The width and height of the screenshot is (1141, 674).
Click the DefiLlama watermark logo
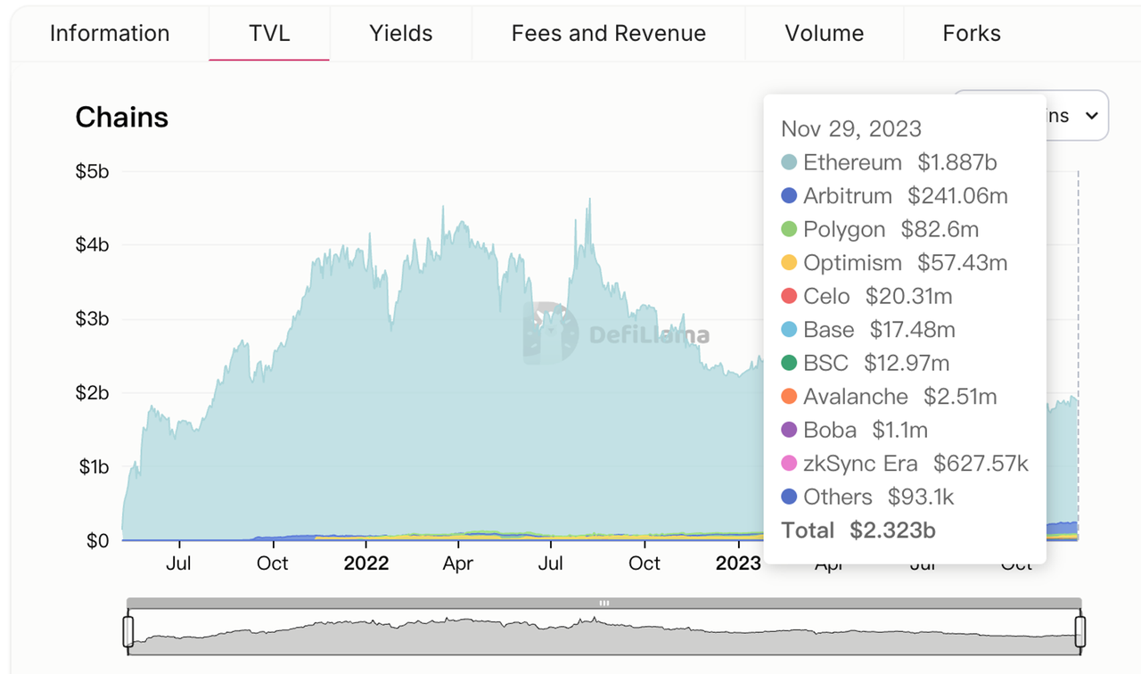pos(550,333)
